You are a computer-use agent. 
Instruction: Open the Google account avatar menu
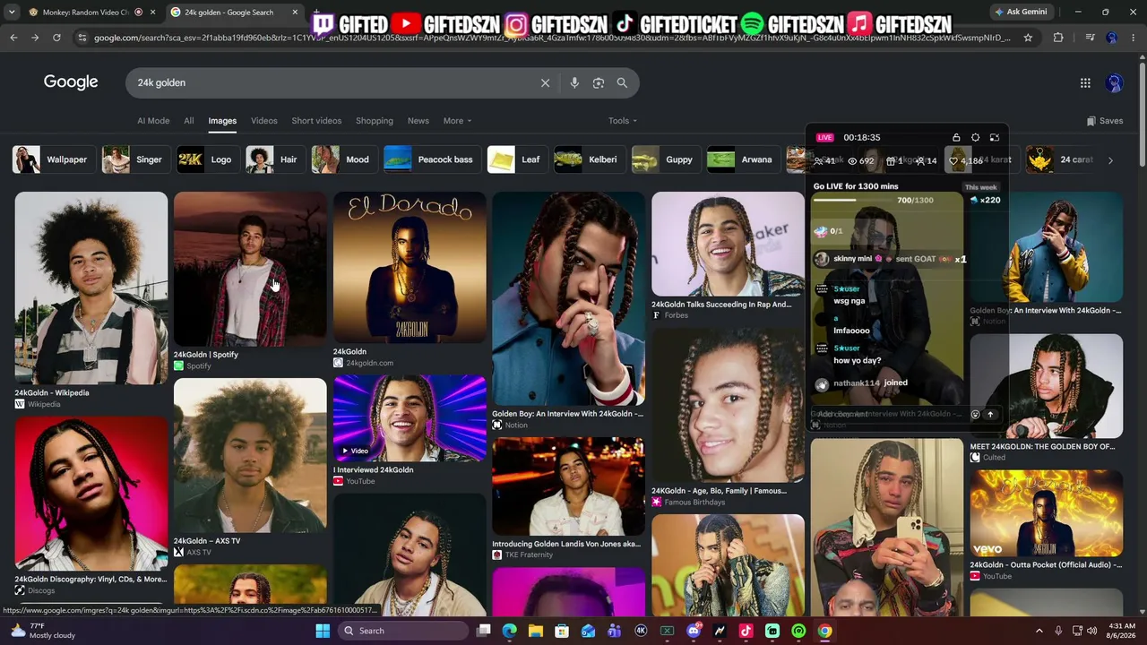(1114, 83)
